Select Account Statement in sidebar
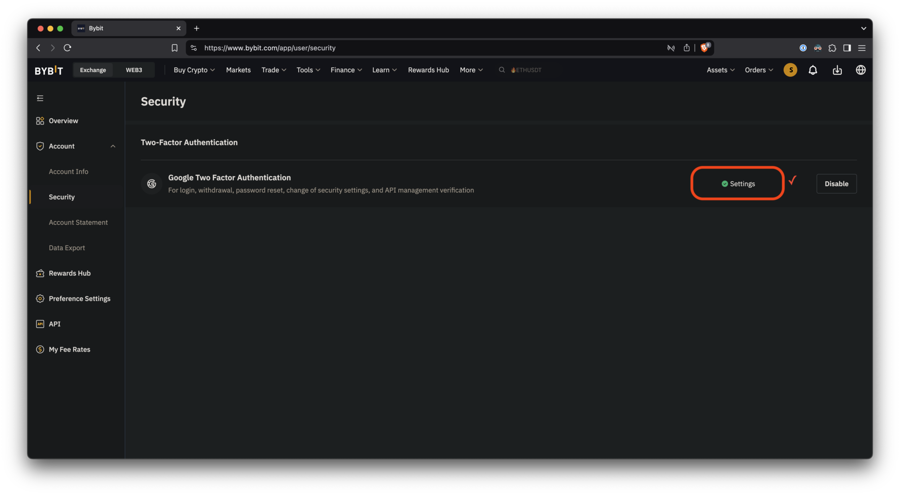900x495 pixels. point(78,222)
